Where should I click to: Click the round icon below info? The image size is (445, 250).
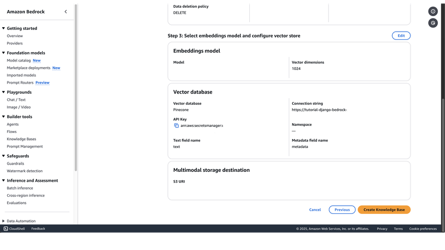(x=433, y=23)
